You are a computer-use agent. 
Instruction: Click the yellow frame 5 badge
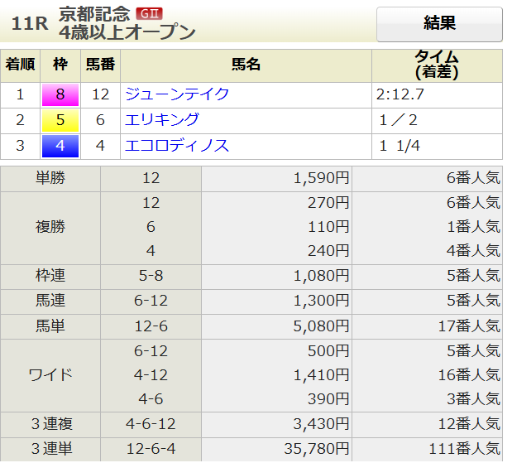(60, 120)
